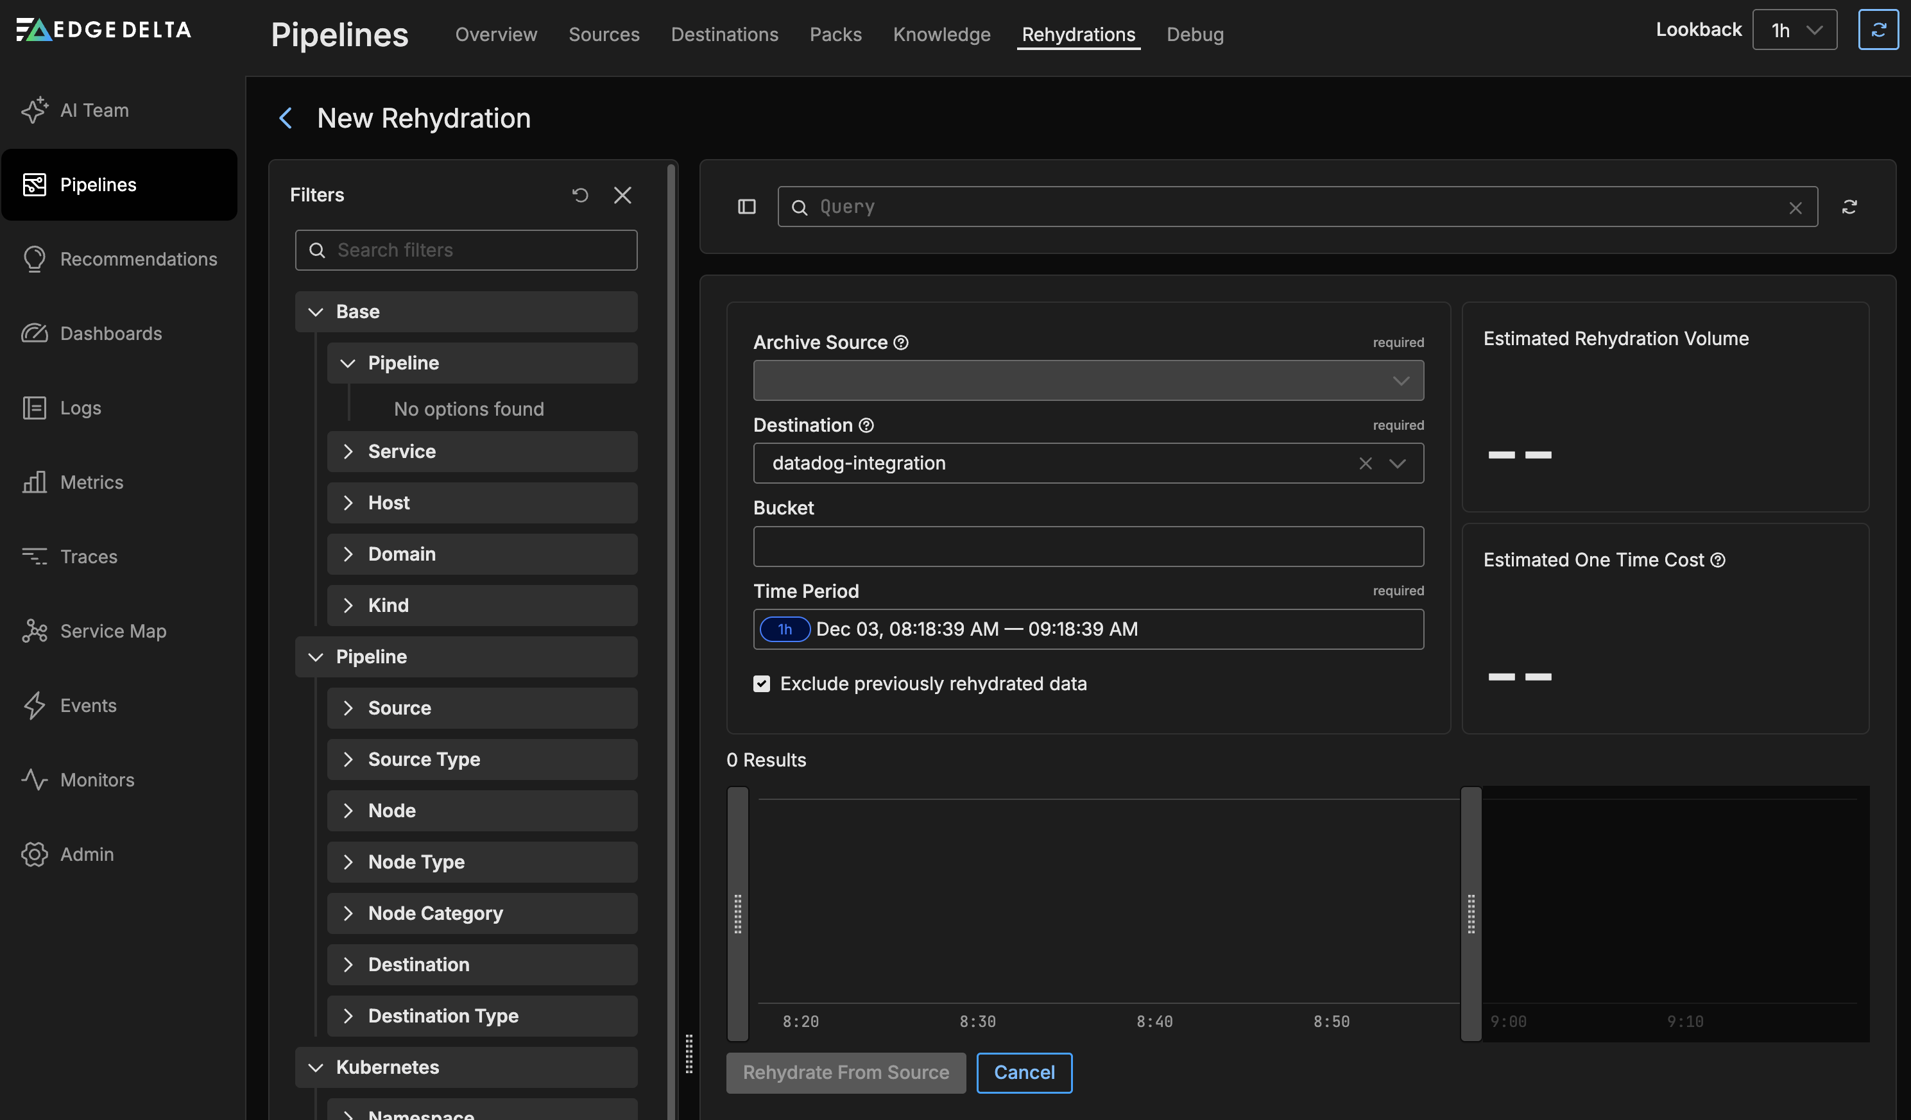Enable Exclude previously rehydrated data
This screenshot has height=1120, width=1911.
[x=761, y=683]
